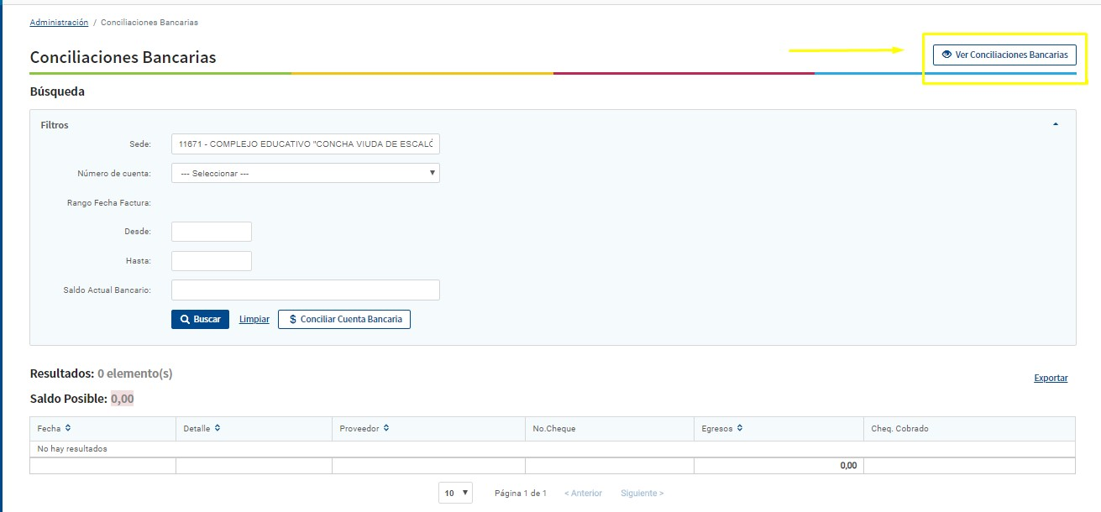Click the Limpiar link
The image size is (1101, 512).
[254, 319]
